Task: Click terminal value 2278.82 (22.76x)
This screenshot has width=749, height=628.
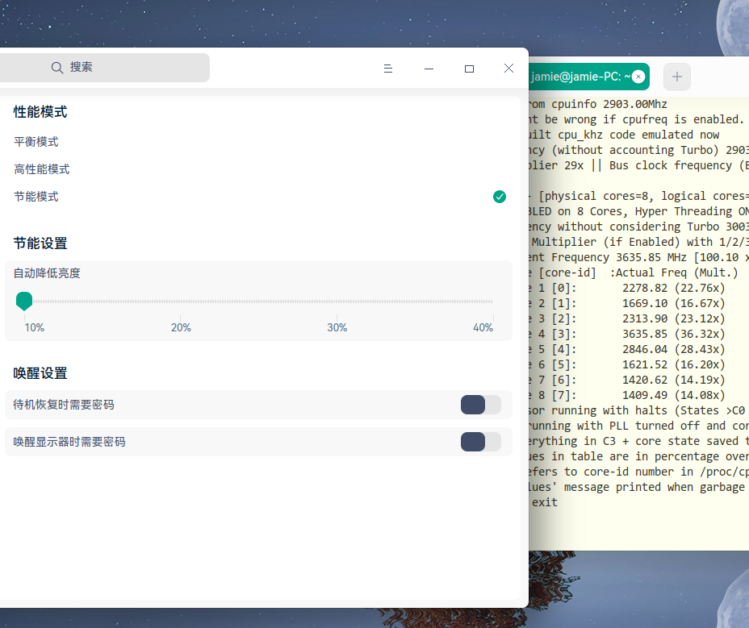Action: (x=673, y=289)
